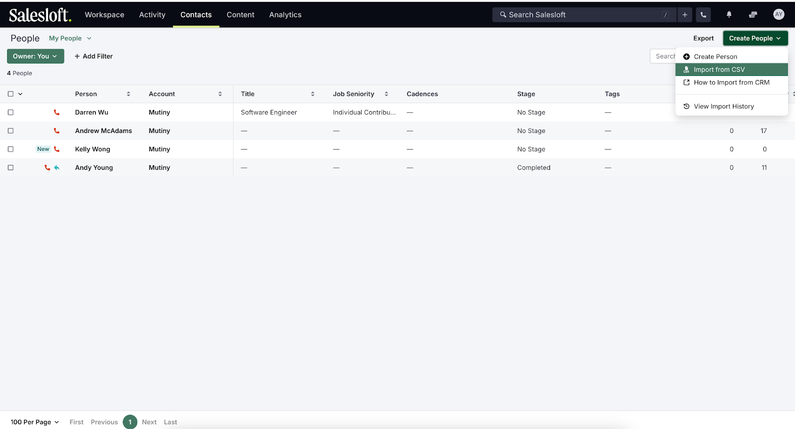Open Kelly Wong's profile
The image size is (795, 429).
tap(92, 149)
